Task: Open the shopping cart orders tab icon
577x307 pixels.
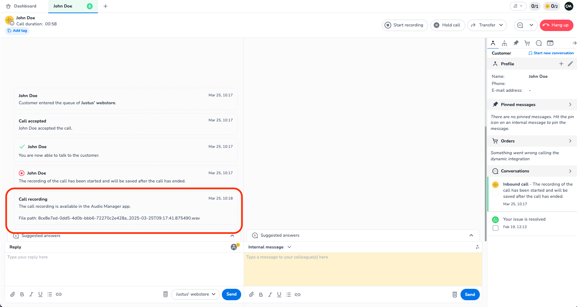Action: click(x=527, y=43)
